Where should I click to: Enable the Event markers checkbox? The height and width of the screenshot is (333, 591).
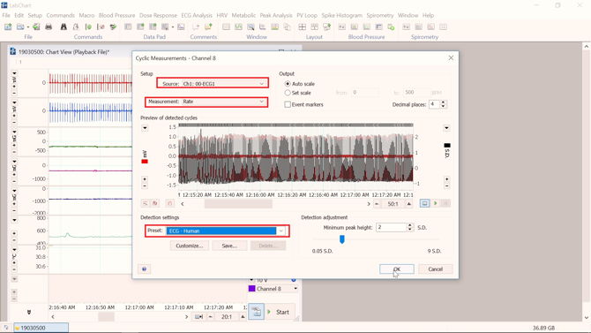[288, 104]
